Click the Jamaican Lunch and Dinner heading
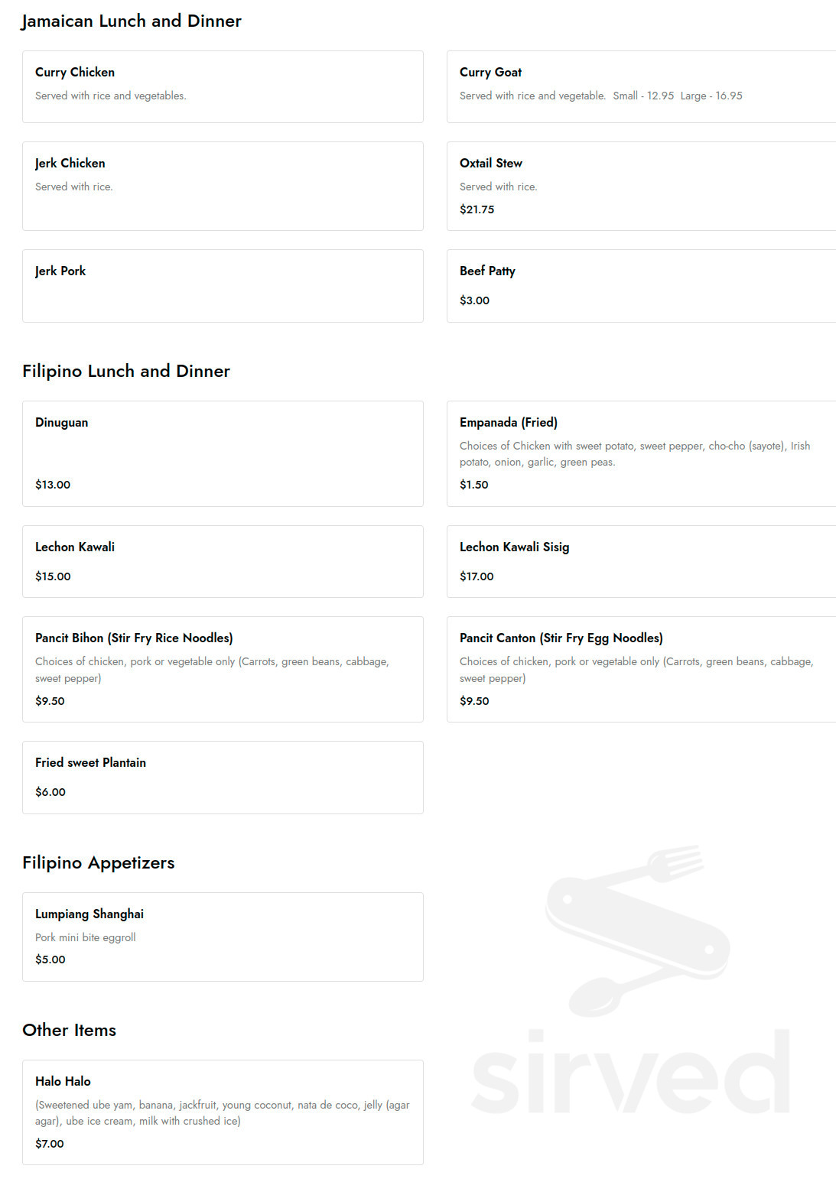The width and height of the screenshot is (836, 1182). pos(132,21)
